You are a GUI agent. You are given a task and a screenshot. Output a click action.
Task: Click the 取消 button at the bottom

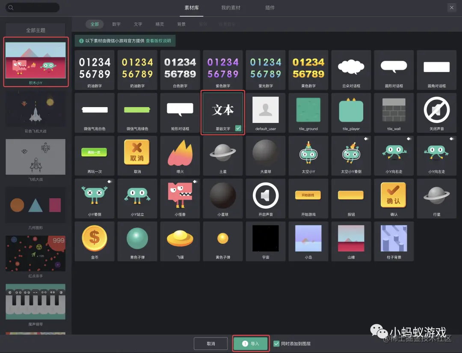210,344
